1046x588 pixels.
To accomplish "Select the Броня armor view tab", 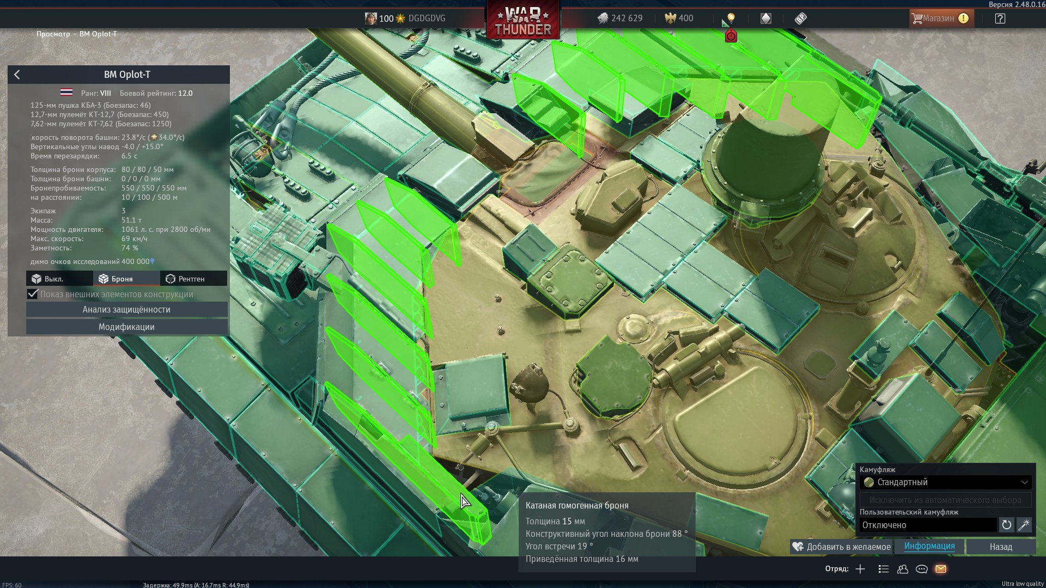I will [x=126, y=279].
